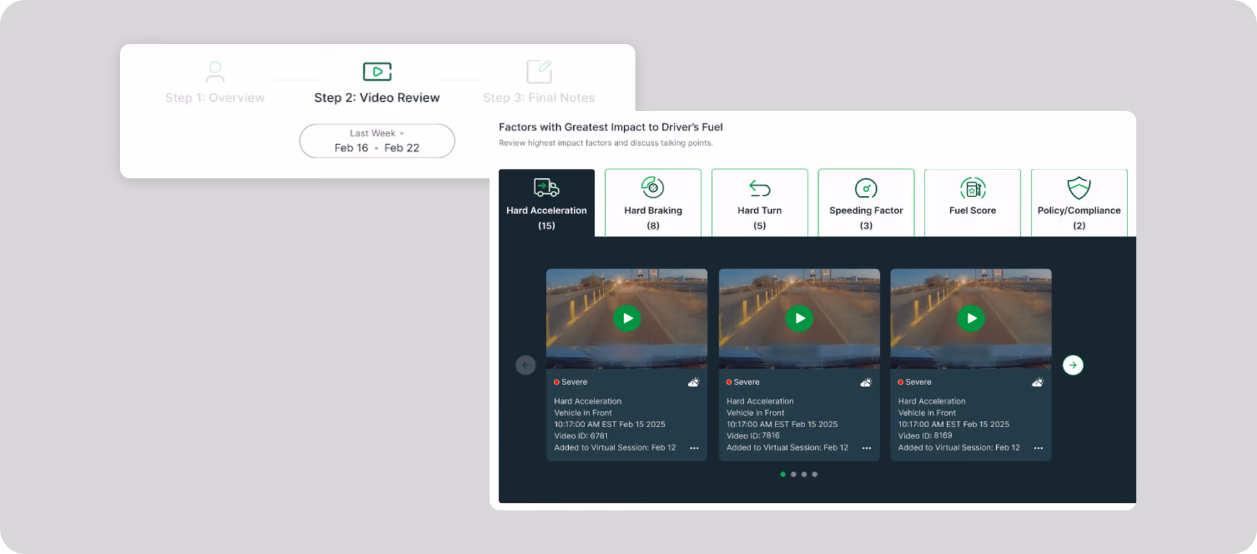
Task: Expand the Last Week date range dropdown
Action: [x=377, y=141]
